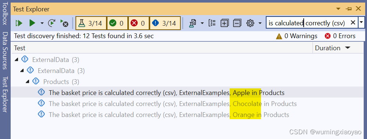Clear the search filter text
The height and width of the screenshot is (139, 367).
tap(353, 23)
